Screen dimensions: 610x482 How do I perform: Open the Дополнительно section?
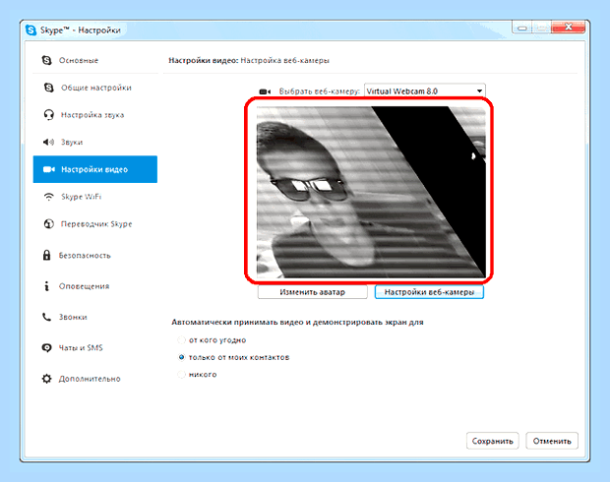[95, 379]
